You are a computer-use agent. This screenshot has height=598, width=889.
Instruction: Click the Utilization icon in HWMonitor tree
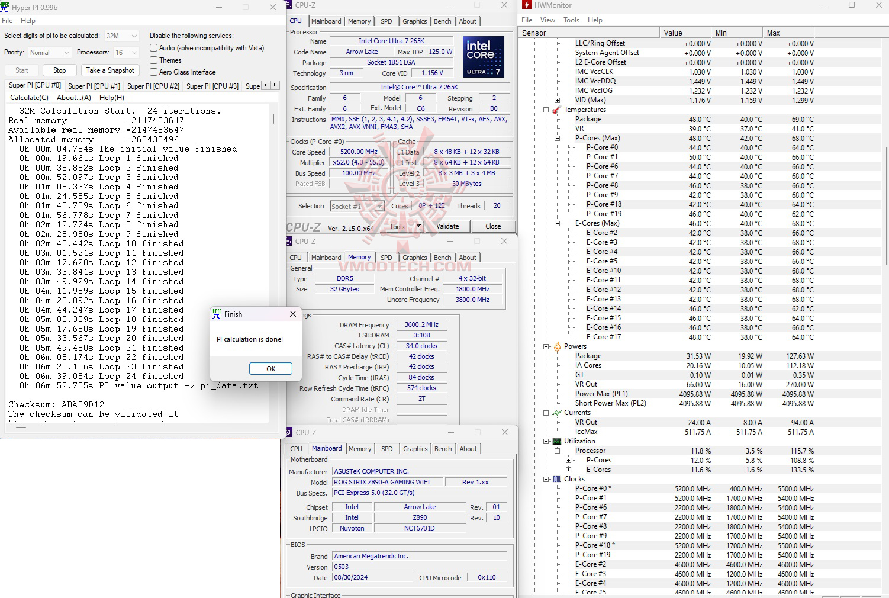click(x=556, y=441)
